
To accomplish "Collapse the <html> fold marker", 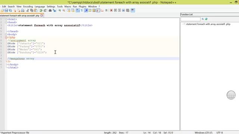I will 6,19.
